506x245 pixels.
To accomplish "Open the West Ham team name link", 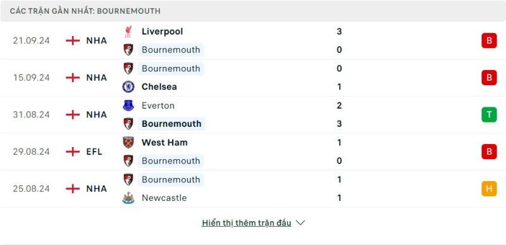I will (x=164, y=142).
